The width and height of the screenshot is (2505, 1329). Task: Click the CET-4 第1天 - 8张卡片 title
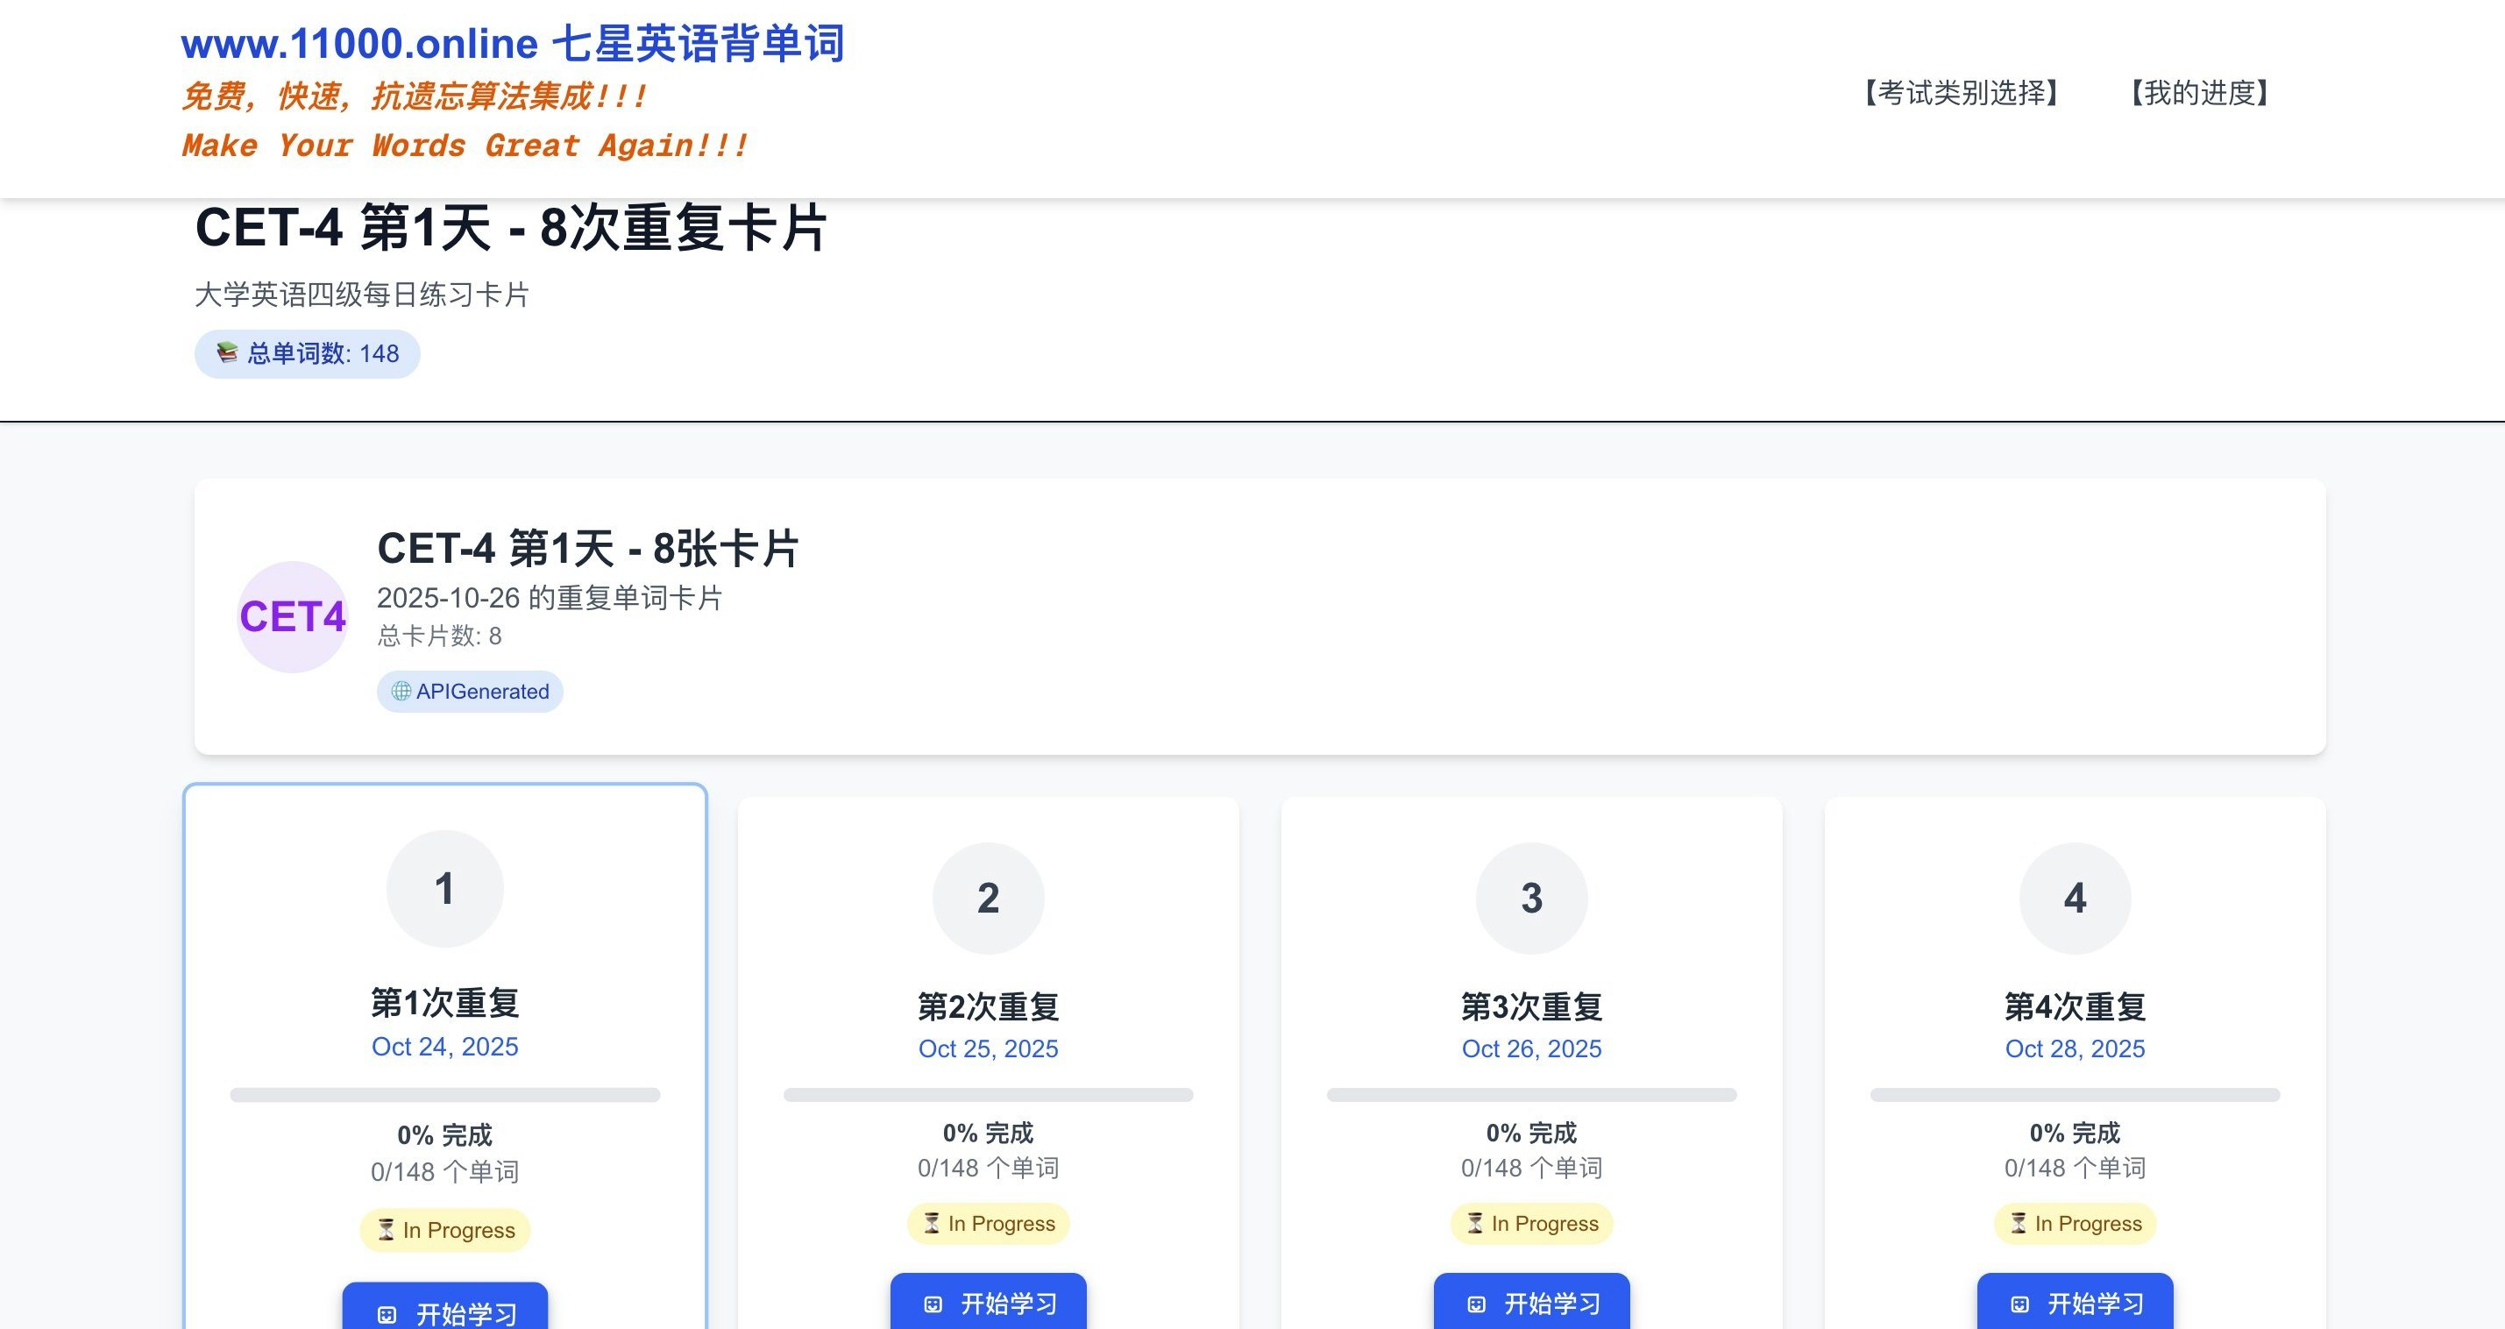[588, 549]
